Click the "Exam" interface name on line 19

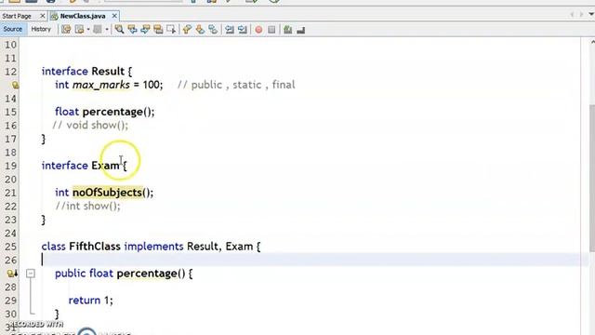click(105, 166)
